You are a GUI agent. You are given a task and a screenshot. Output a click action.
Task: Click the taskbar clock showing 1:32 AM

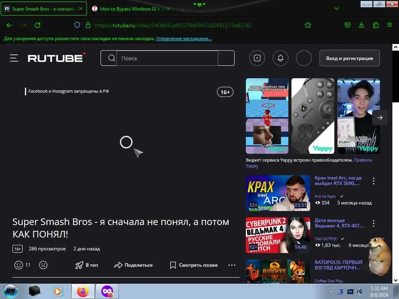pos(379,292)
